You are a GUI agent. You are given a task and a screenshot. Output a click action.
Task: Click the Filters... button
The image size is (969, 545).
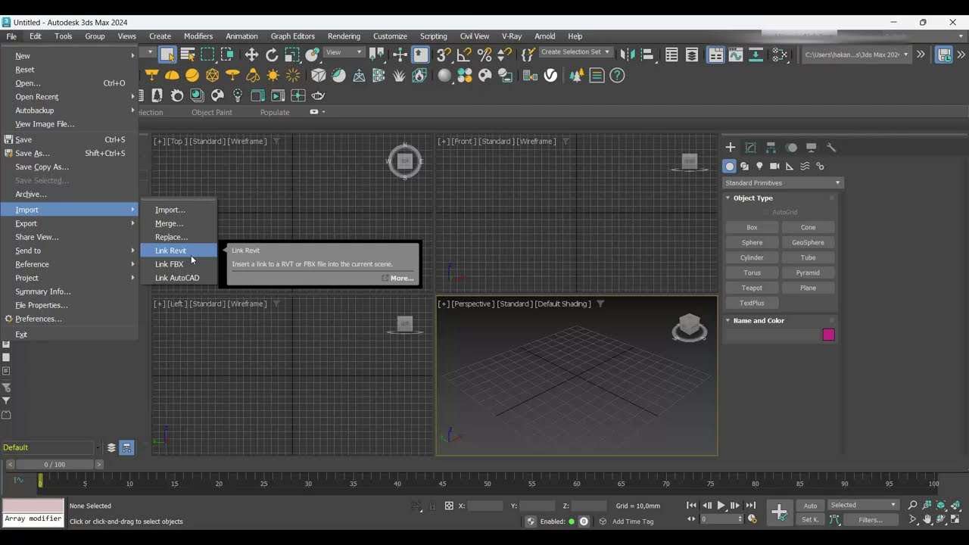[870, 520]
